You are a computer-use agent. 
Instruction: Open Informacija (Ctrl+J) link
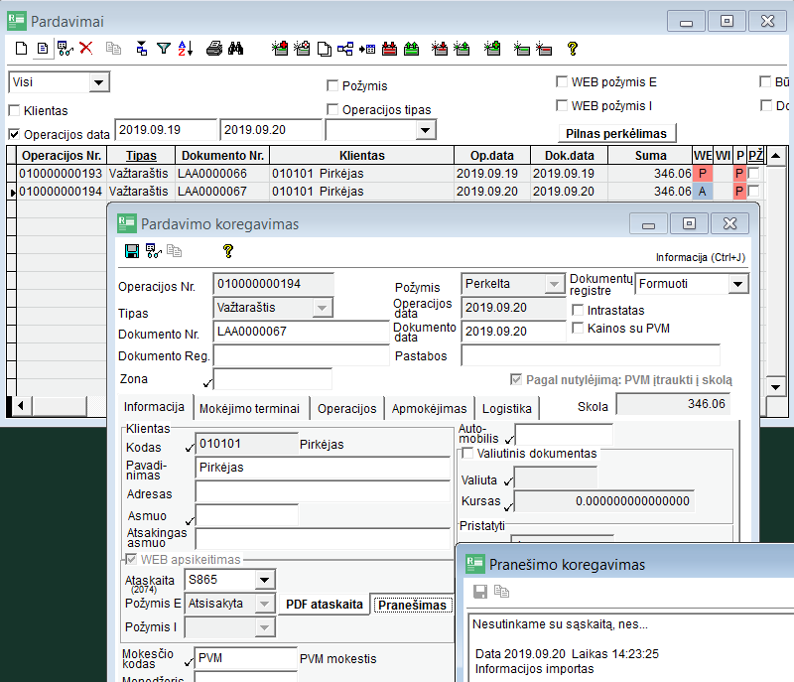click(701, 258)
